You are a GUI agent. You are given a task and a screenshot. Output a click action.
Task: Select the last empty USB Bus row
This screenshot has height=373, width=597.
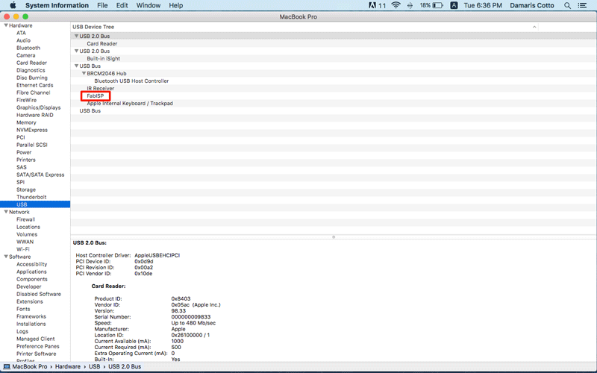pyautogui.click(x=90, y=110)
